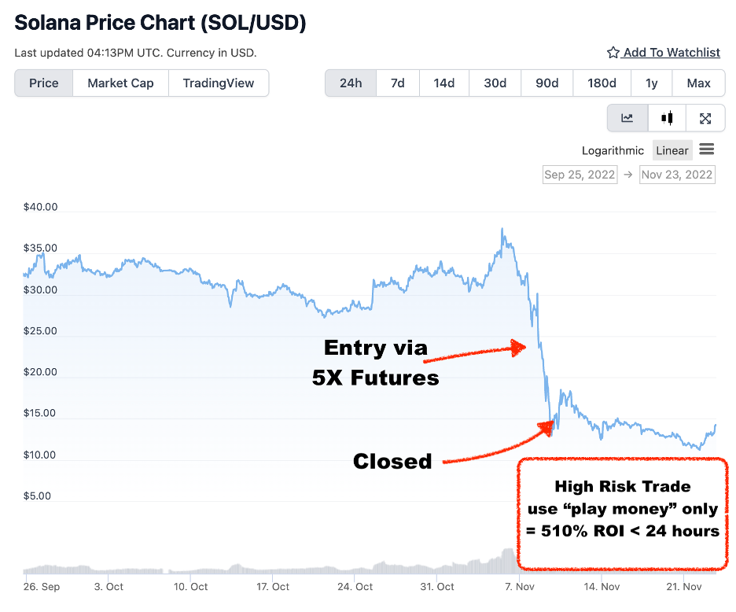Toggle the 24h time range
Image resolution: width=736 pixels, height=612 pixels.
[350, 83]
